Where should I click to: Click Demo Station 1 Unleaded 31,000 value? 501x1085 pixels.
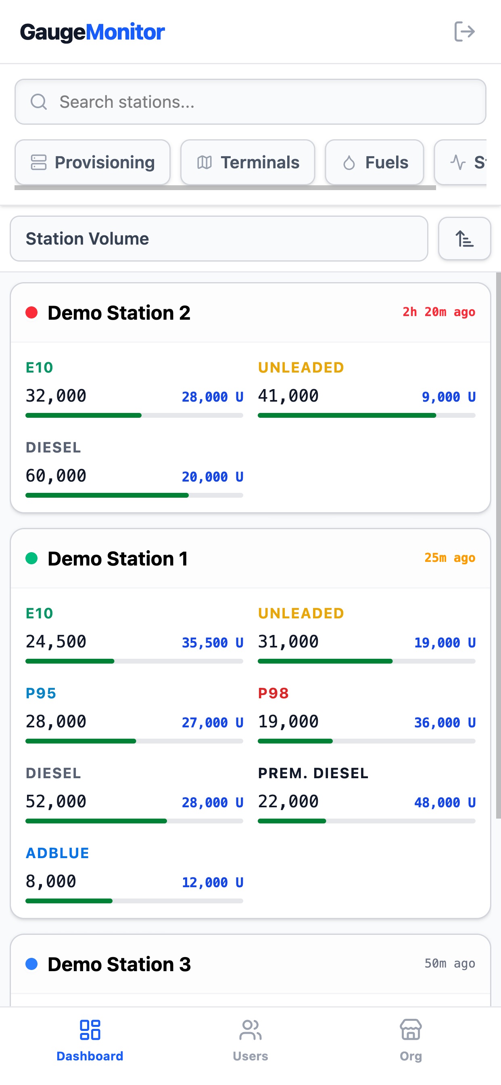click(288, 642)
